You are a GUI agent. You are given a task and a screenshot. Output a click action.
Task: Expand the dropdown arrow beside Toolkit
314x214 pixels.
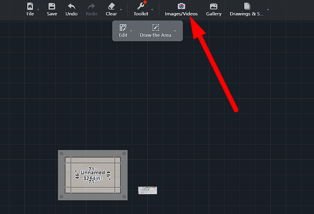click(x=152, y=10)
